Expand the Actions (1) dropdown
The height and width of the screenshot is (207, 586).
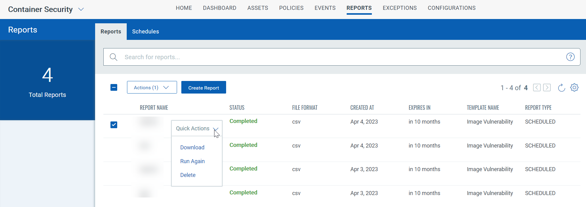coord(152,87)
